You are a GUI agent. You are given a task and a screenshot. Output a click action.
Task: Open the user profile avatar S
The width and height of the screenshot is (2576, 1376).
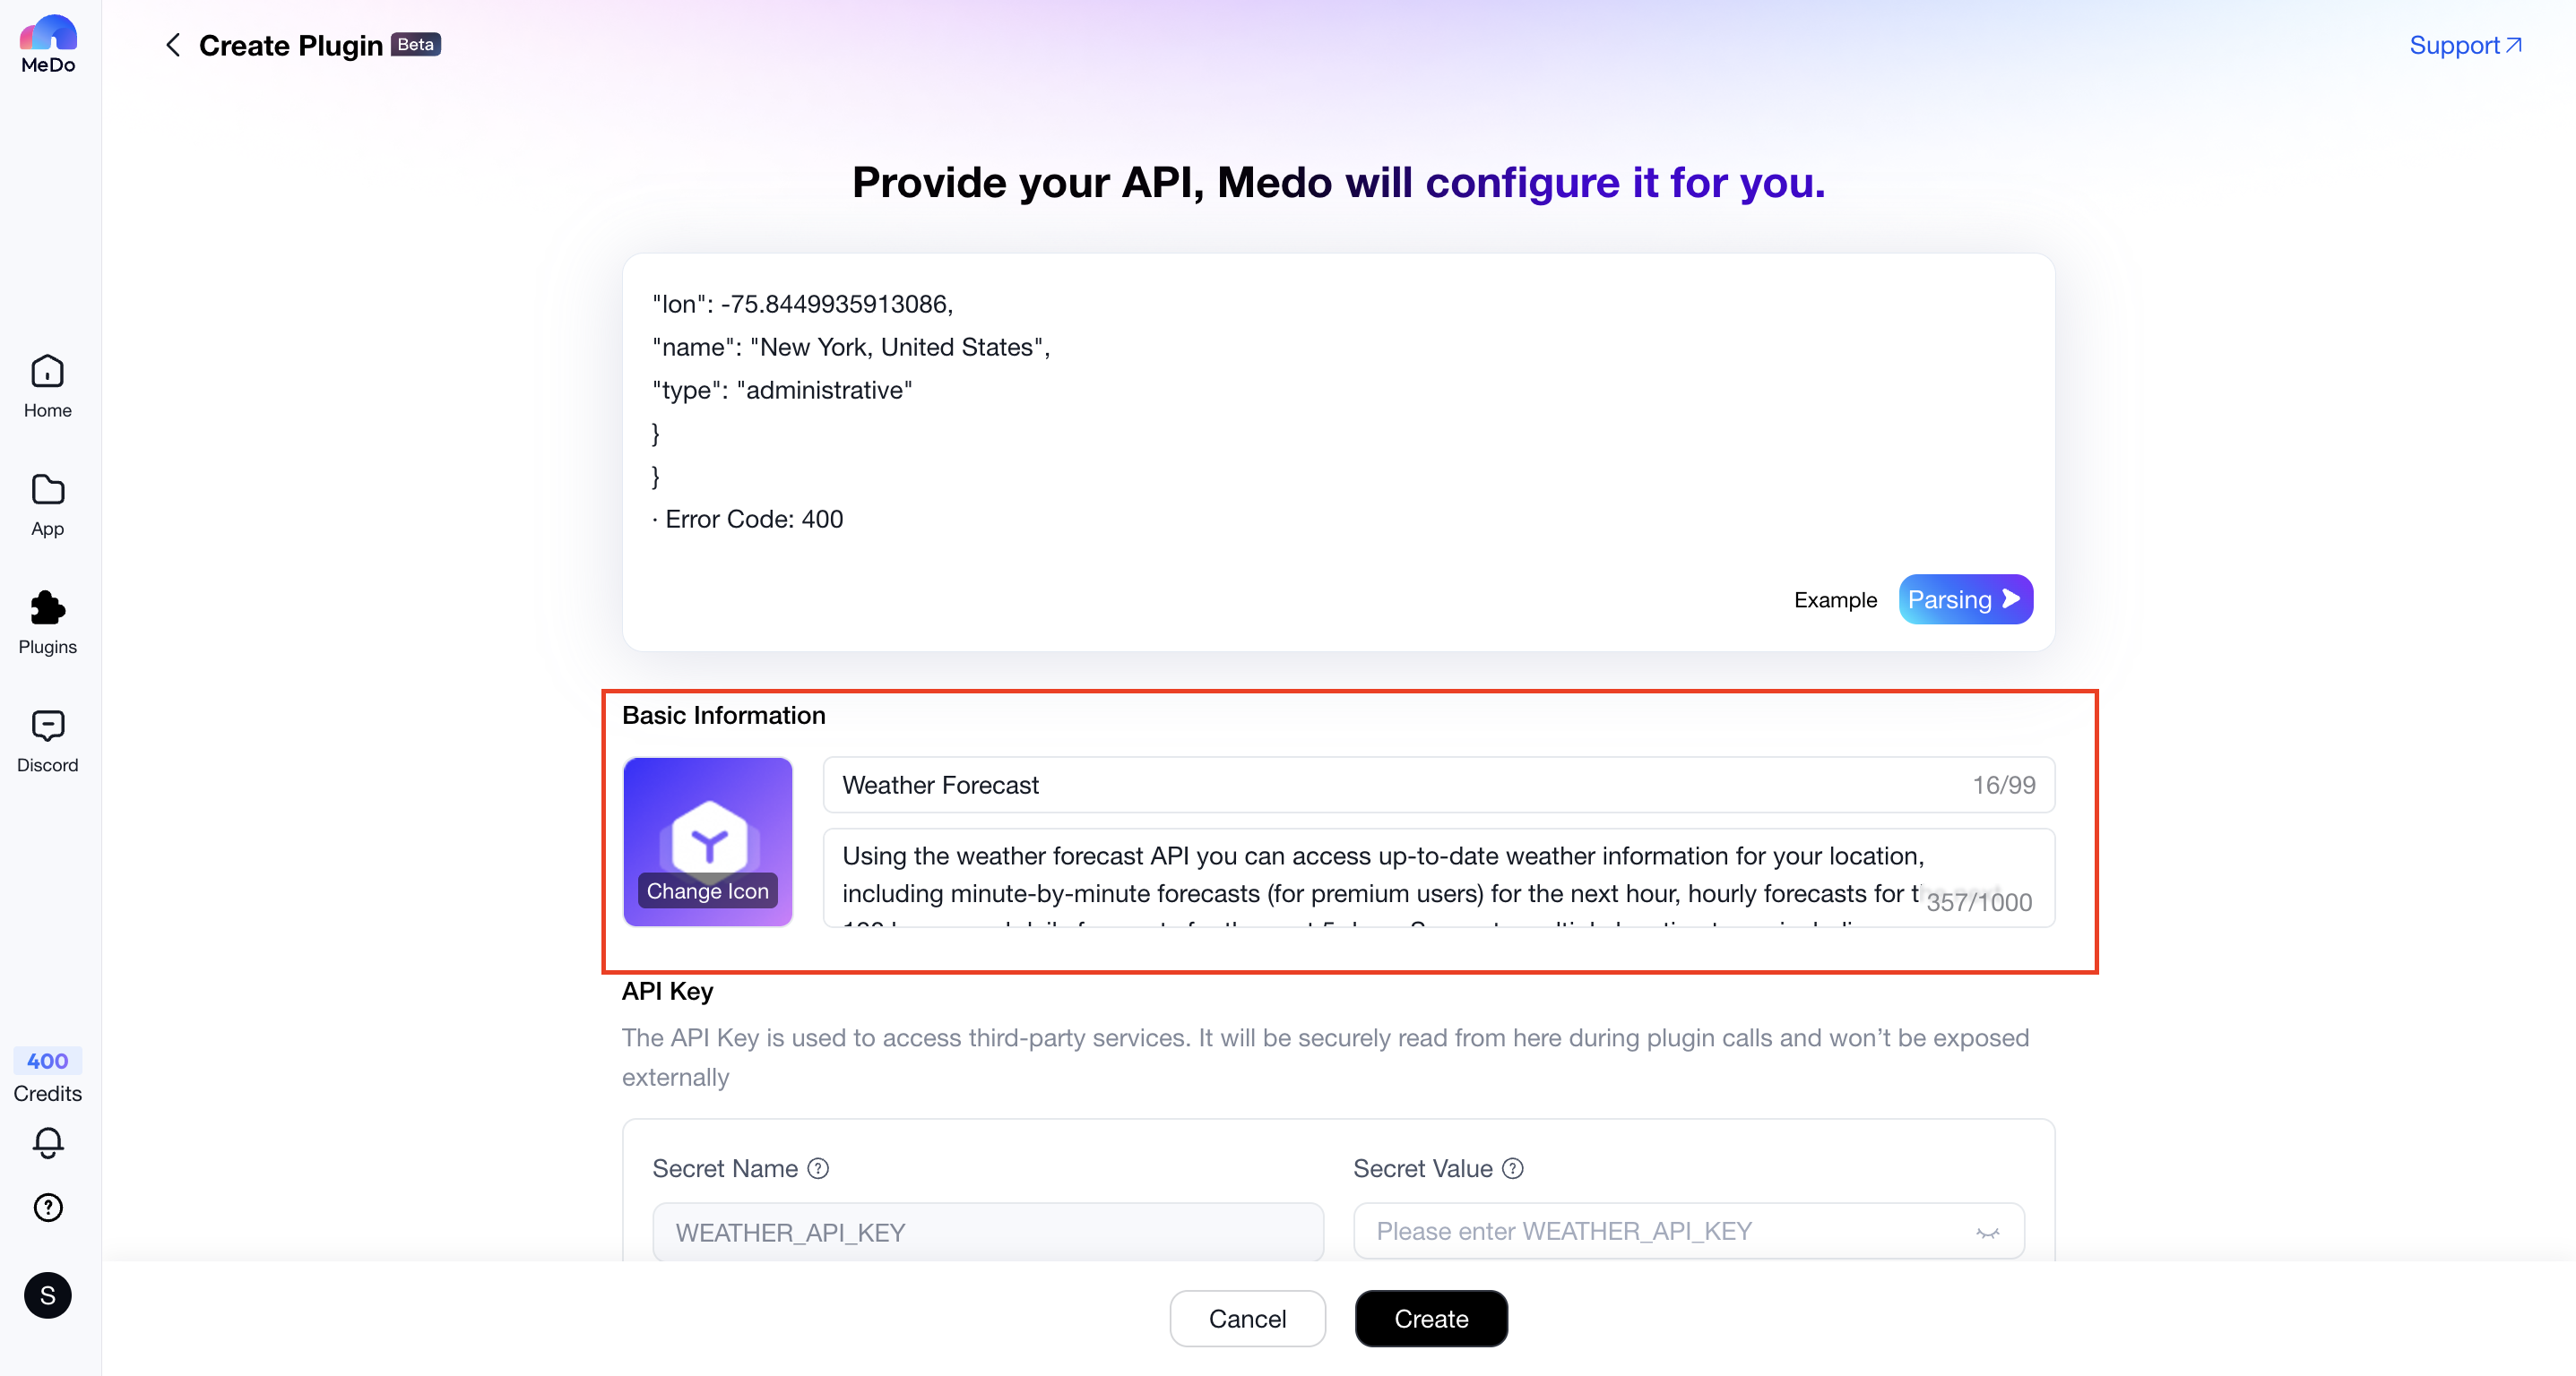47,1295
